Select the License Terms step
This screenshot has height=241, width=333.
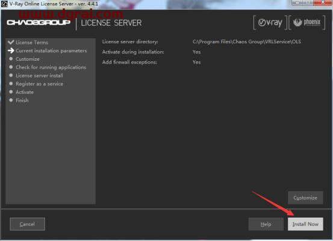pos(32,43)
